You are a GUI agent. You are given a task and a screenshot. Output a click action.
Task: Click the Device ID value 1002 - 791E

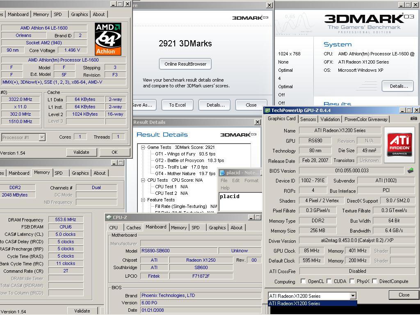pos(313,180)
